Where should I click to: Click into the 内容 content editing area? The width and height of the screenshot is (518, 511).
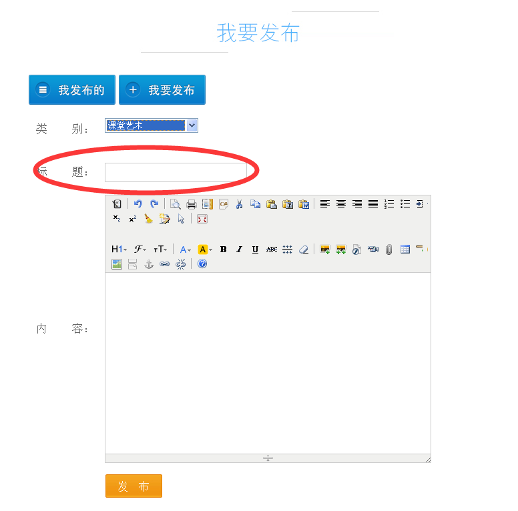(268, 363)
